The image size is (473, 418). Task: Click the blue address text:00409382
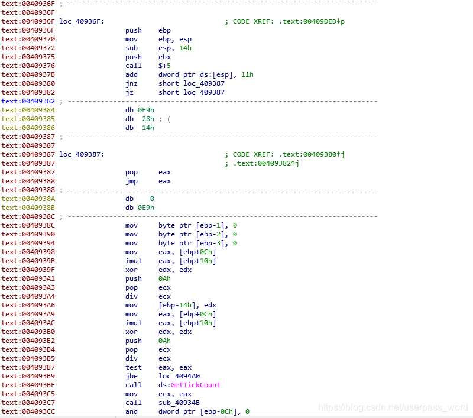point(28,101)
